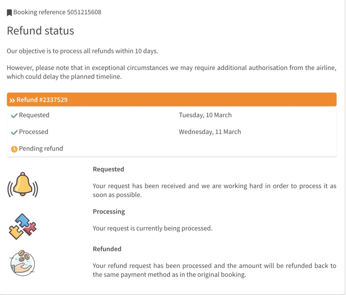This screenshot has width=346, height=295.
Task: Click the 10 days refund objective sentence
Action: tap(83, 51)
